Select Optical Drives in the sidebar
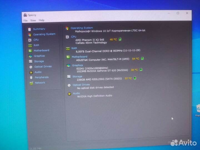The width and height of the screenshot is (200, 150). click(x=43, y=67)
